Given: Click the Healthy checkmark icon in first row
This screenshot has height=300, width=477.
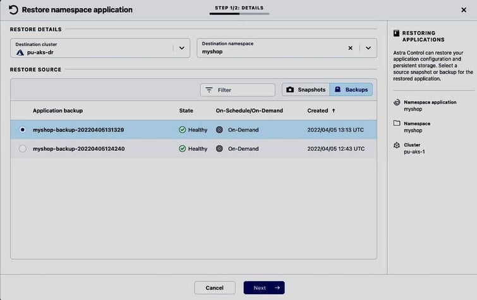Looking at the screenshot, I should (183, 130).
